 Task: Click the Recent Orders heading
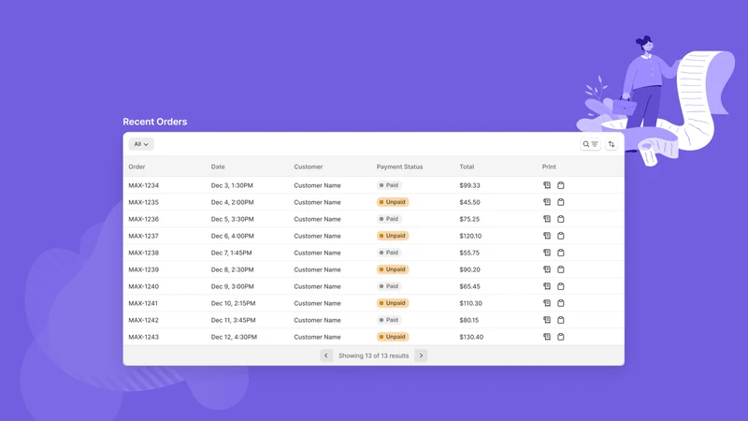[155, 122]
